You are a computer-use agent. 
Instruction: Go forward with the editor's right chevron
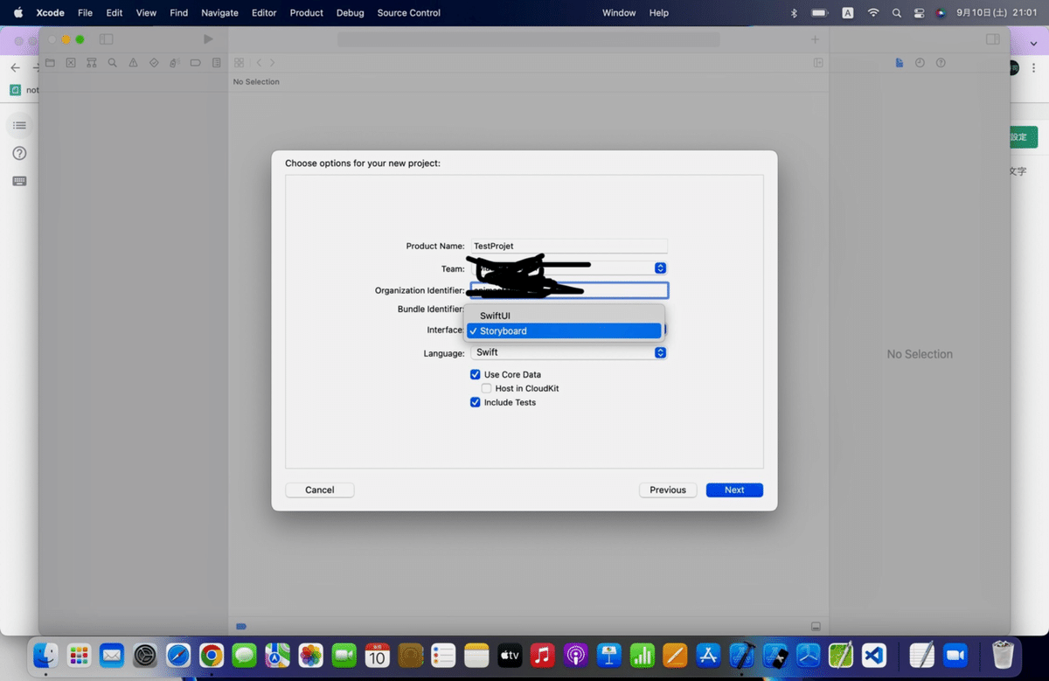[x=272, y=63]
